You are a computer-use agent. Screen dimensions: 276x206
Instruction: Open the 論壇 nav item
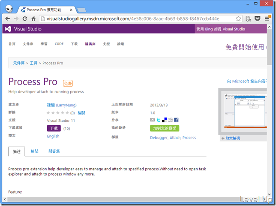click(121, 44)
